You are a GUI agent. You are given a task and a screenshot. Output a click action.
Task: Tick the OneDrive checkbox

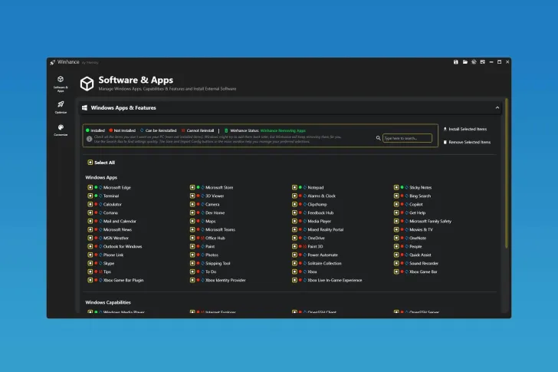point(294,238)
